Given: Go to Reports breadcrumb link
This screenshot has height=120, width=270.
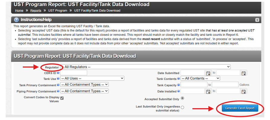Looking at the screenshot, I should point(36,11).
